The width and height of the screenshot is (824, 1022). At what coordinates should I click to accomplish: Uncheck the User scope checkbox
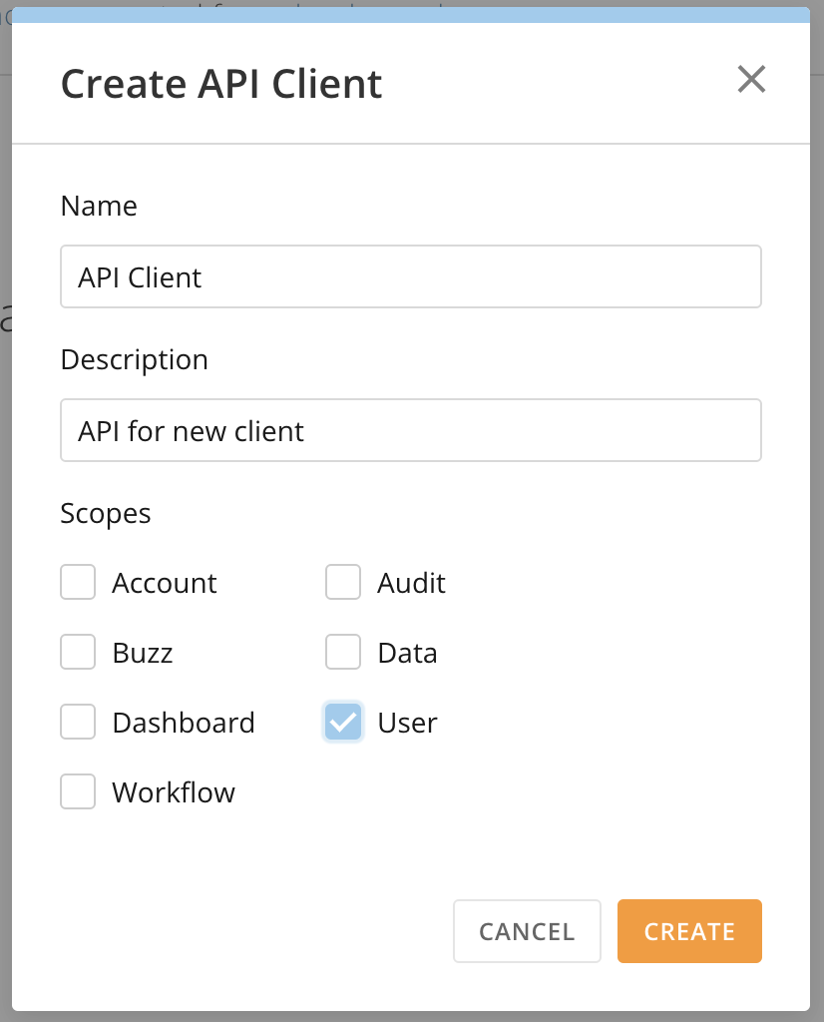click(x=343, y=722)
